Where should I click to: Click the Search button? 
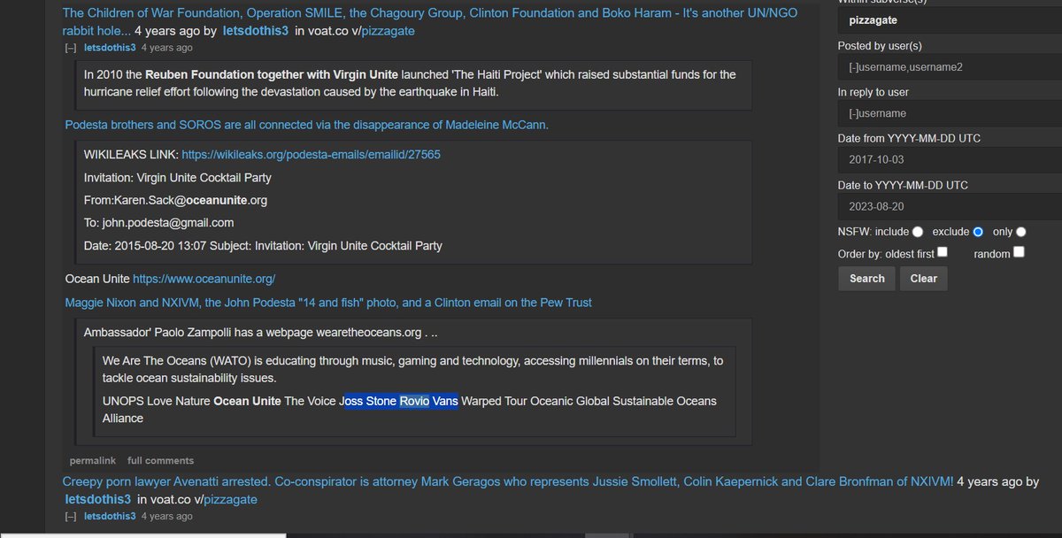pyautogui.click(x=867, y=278)
